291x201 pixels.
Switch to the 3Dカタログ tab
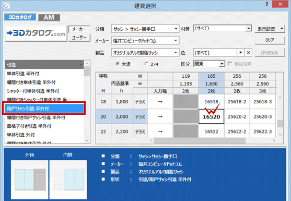[x=20, y=17]
